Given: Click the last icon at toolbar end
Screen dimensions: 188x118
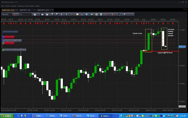Looking at the screenshot, I should [133, 14].
